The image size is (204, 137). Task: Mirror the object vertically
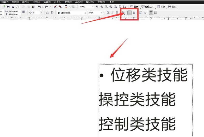(x=52, y=13)
